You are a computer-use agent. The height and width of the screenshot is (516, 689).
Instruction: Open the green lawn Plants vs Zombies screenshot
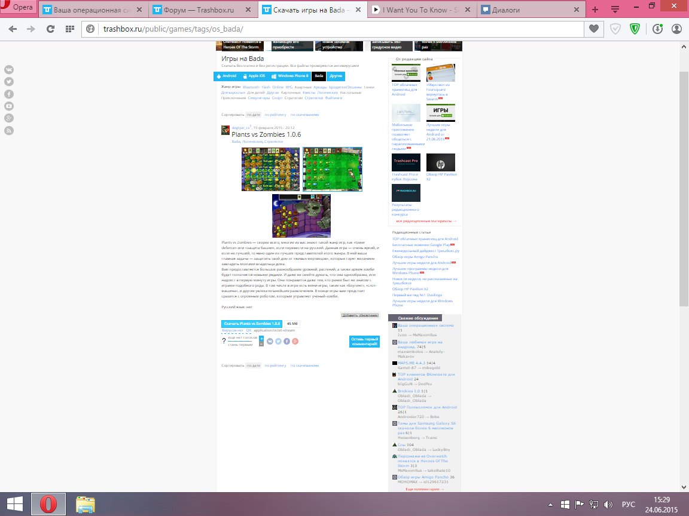(x=333, y=170)
